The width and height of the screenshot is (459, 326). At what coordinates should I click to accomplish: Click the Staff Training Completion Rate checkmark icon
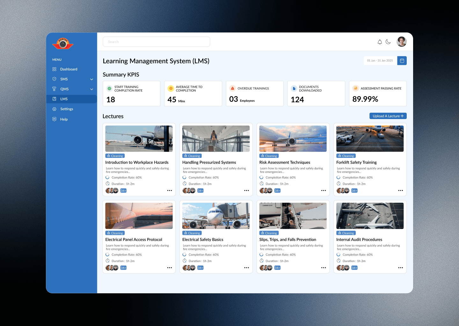(109, 89)
